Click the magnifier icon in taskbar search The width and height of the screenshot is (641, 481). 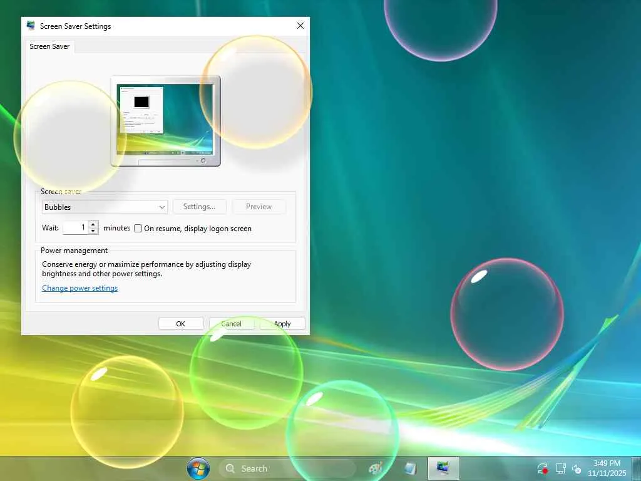pos(230,468)
